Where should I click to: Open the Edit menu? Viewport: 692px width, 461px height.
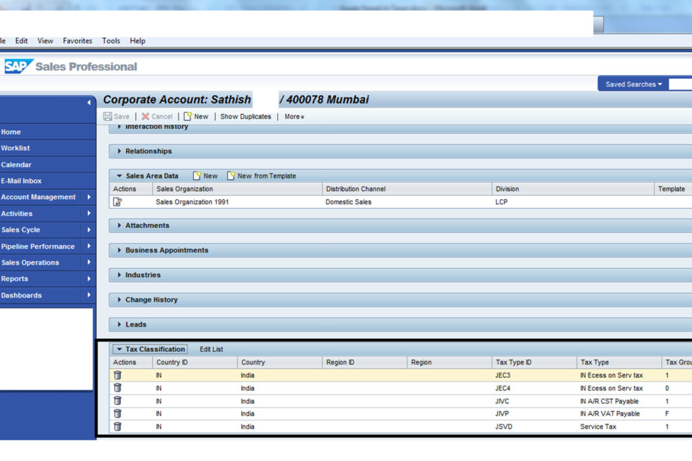coord(21,40)
